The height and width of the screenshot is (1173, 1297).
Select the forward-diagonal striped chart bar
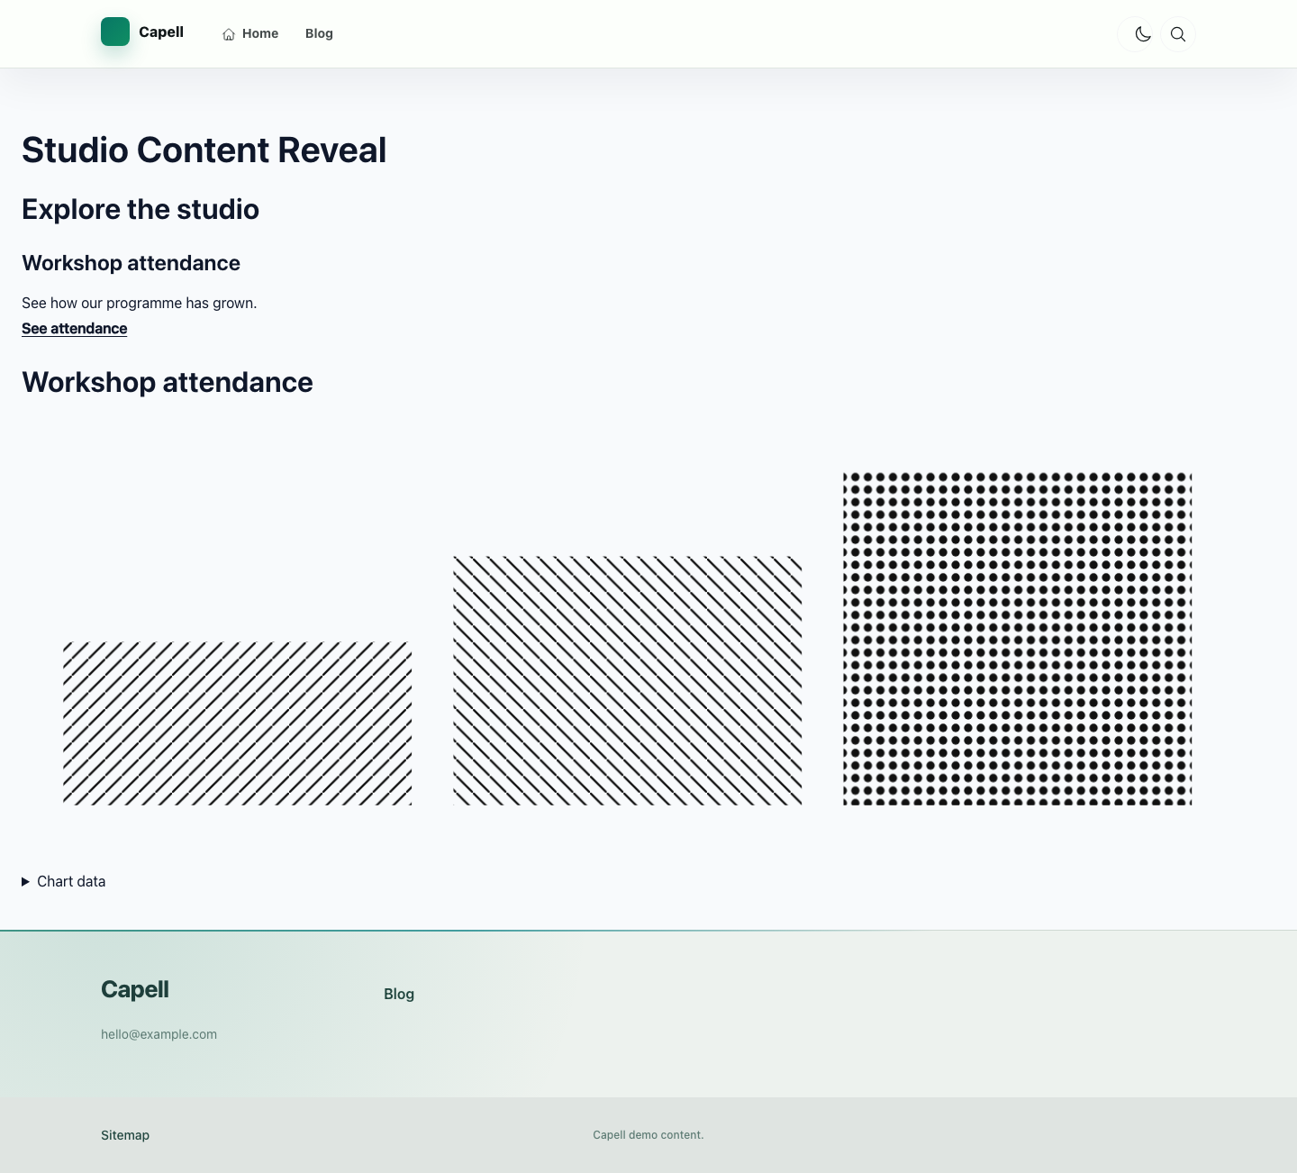click(237, 723)
